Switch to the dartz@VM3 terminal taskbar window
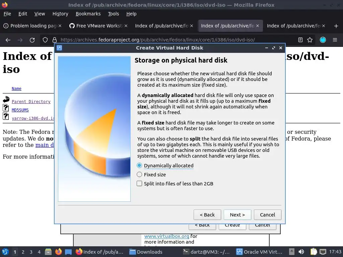Viewport: 343px width, 257px height. point(206,252)
